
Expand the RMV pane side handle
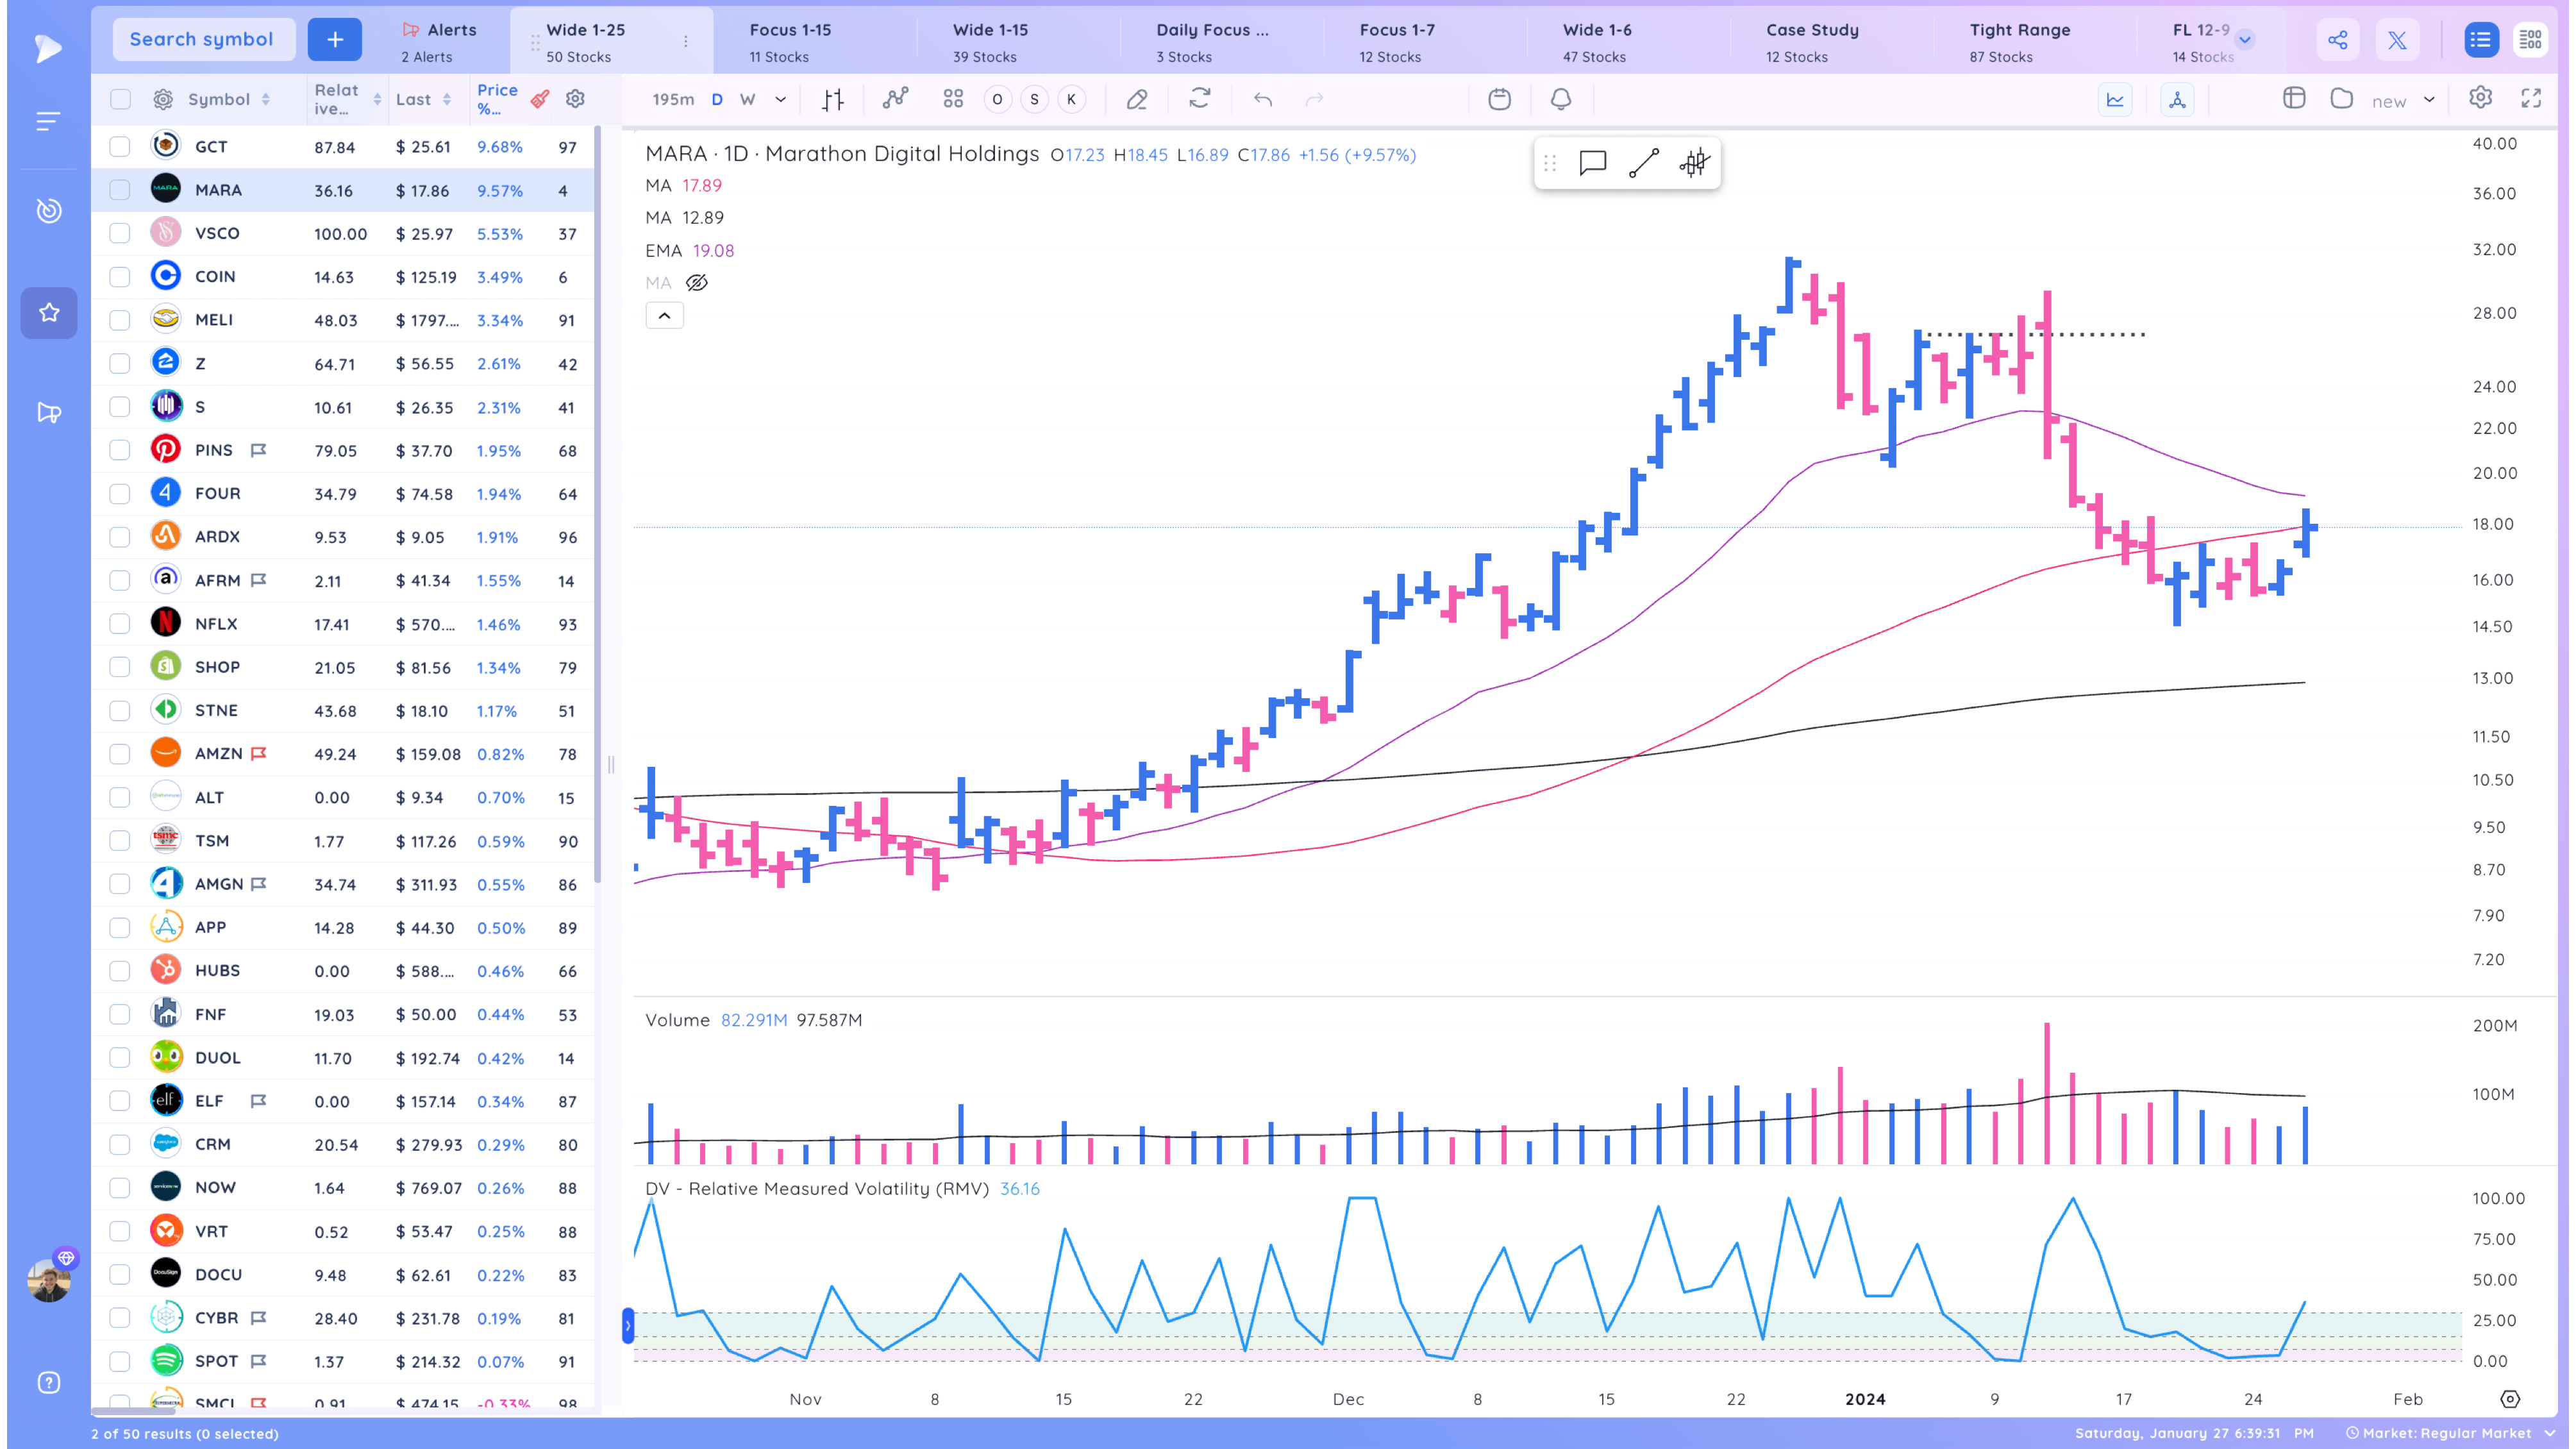tap(628, 1326)
